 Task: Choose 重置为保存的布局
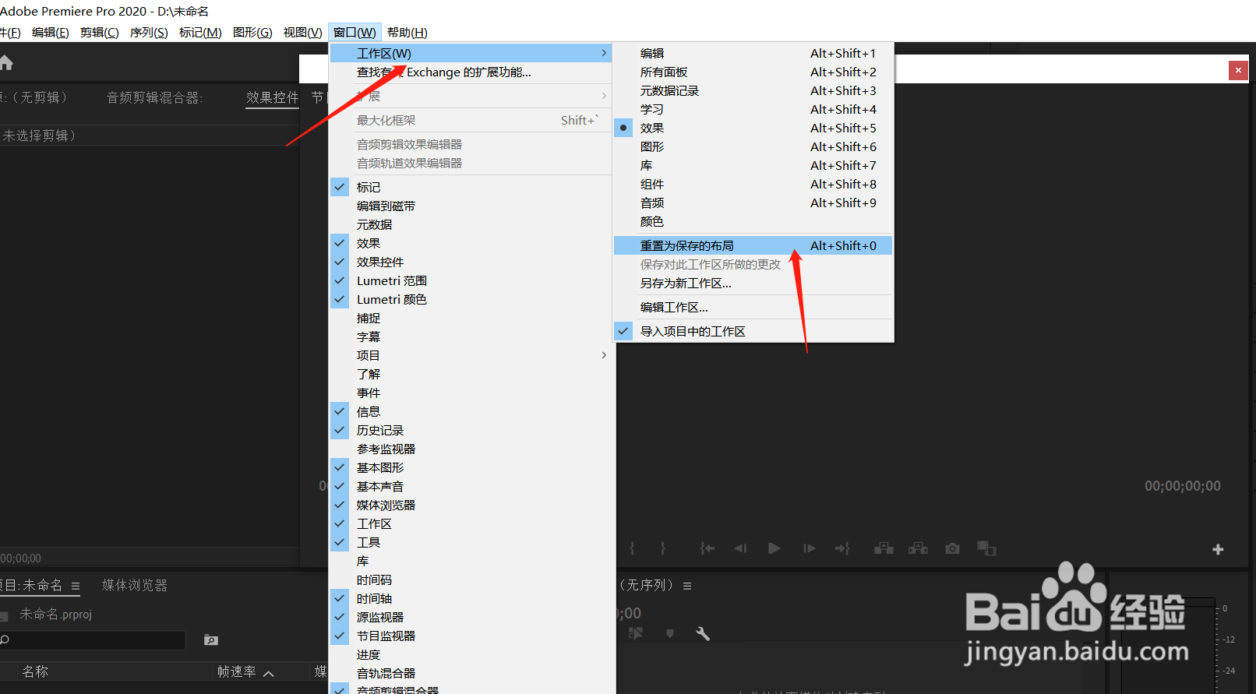coord(753,245)
